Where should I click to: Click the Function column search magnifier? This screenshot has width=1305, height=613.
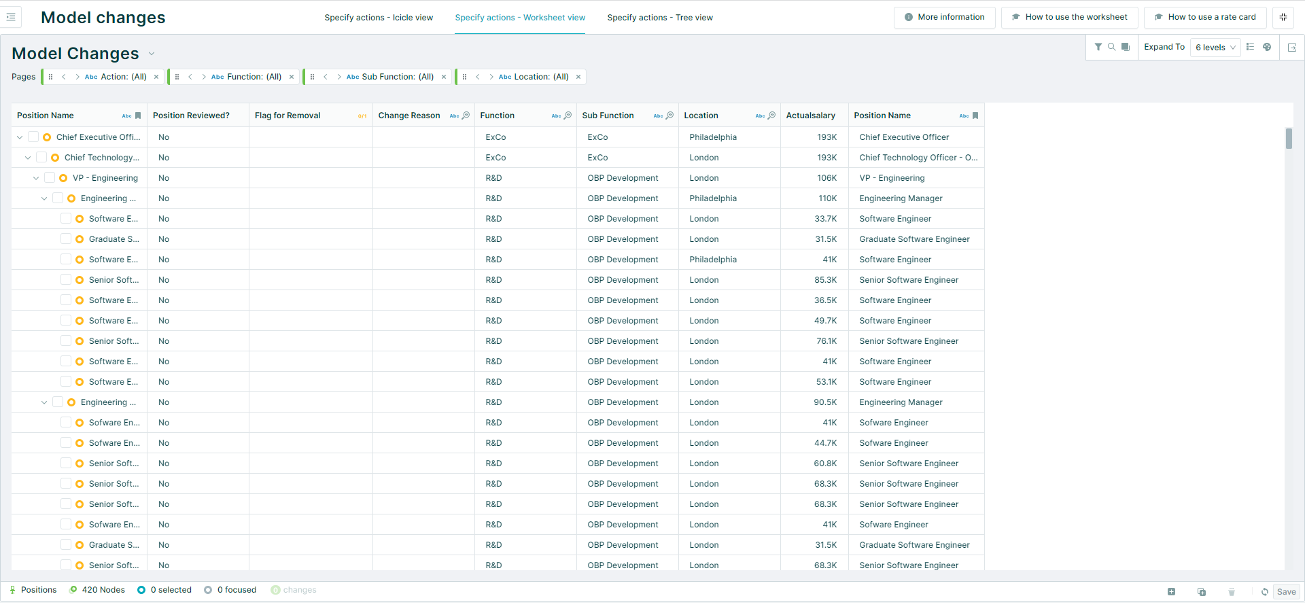[568, 116]
